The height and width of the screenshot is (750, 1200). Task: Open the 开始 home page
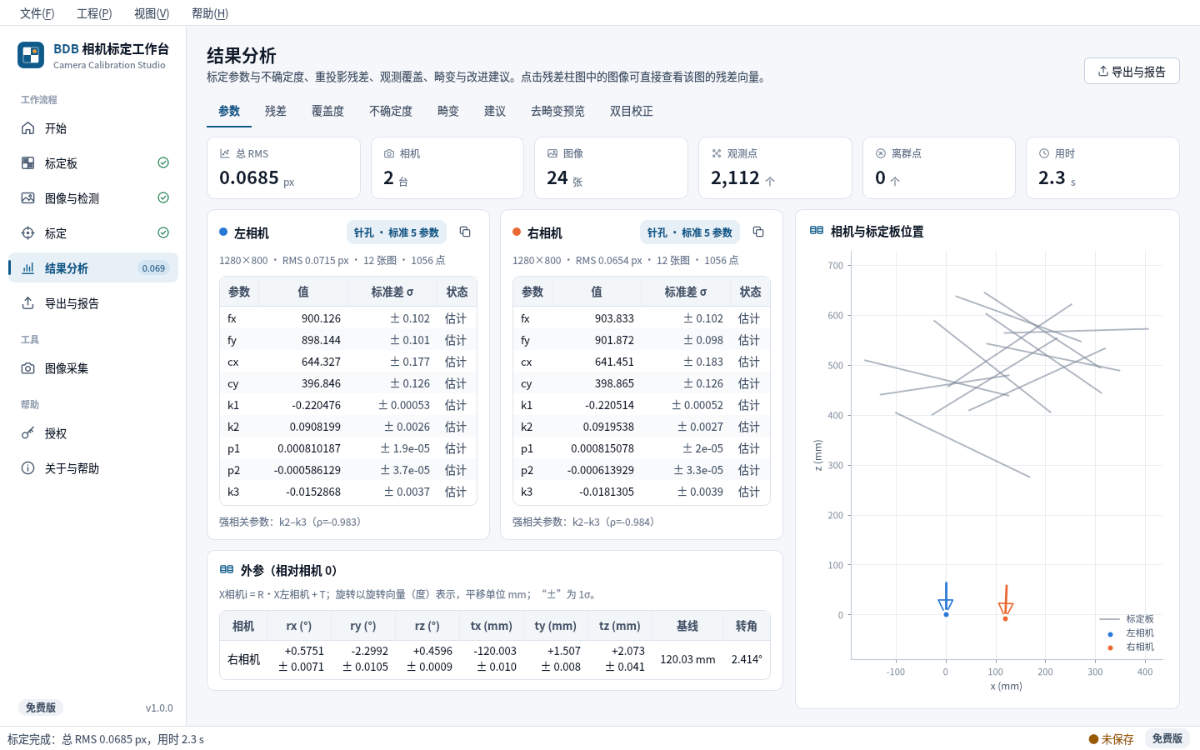pyautogui.click(x=93, y=128)
